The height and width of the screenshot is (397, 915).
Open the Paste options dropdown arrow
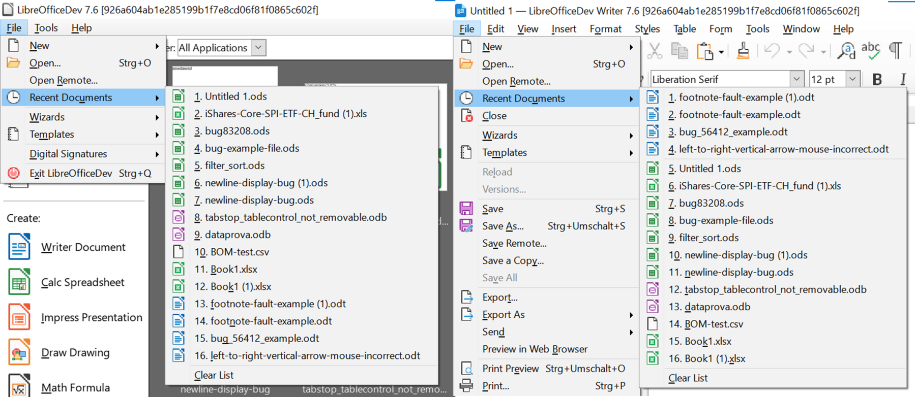721,52
